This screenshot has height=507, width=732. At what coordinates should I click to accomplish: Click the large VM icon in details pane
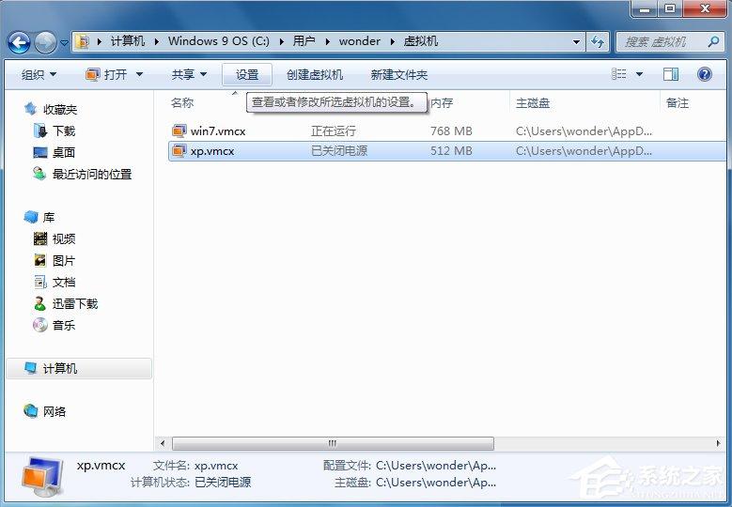pyautogui.click(x=42, y=477)
